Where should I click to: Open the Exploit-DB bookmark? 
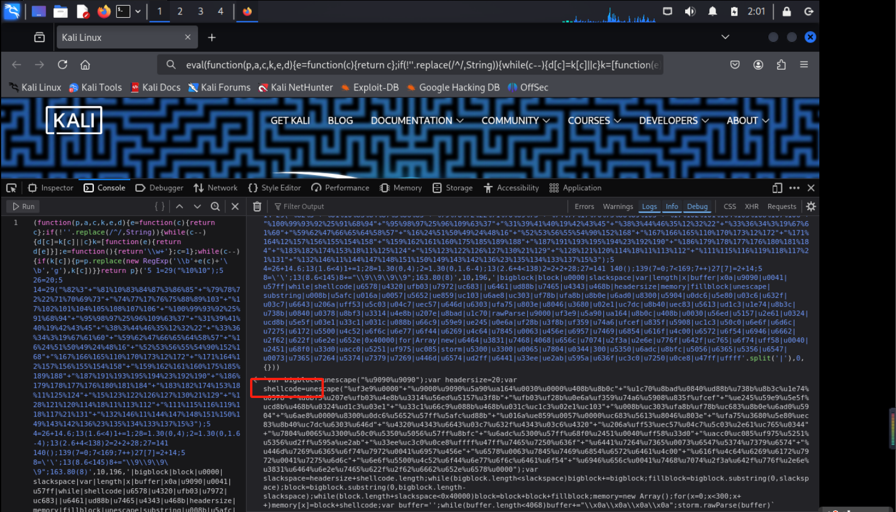point(369,88)
